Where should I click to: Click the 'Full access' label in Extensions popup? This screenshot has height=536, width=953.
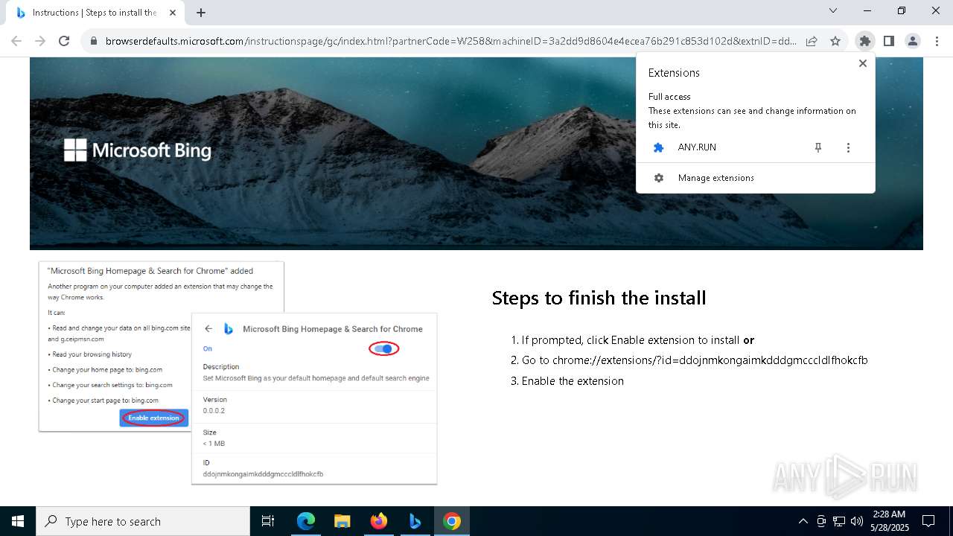coord(669,97)
